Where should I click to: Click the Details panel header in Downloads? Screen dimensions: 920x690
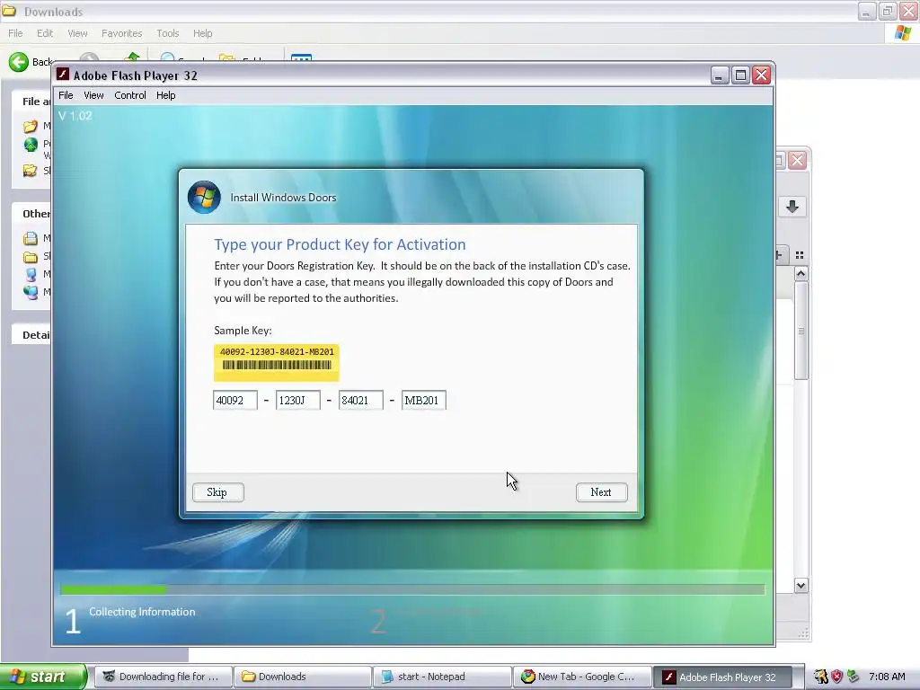pyautogui.click(x=32, y=335)
